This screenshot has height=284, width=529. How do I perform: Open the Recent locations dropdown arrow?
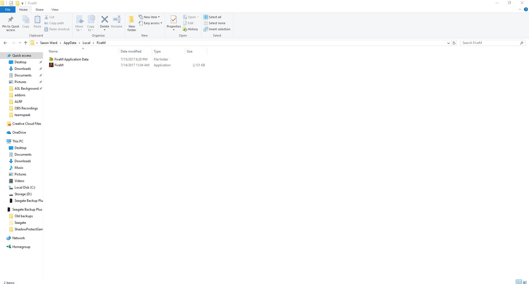[x=20, y=43]
